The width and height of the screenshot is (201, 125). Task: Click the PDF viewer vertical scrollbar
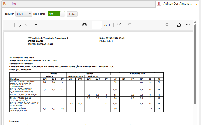click(195, 64)
